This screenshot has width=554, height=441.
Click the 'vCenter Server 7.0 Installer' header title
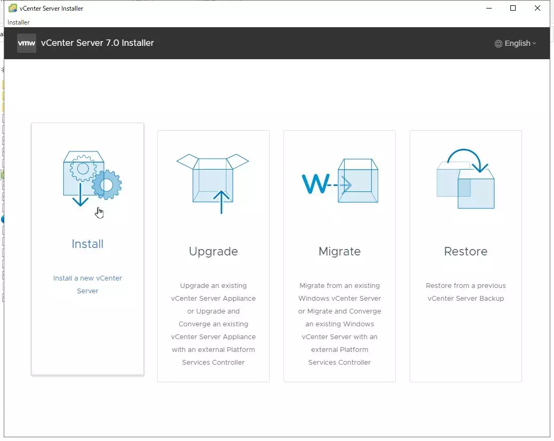pyautogui.click(x=97, y=43)
